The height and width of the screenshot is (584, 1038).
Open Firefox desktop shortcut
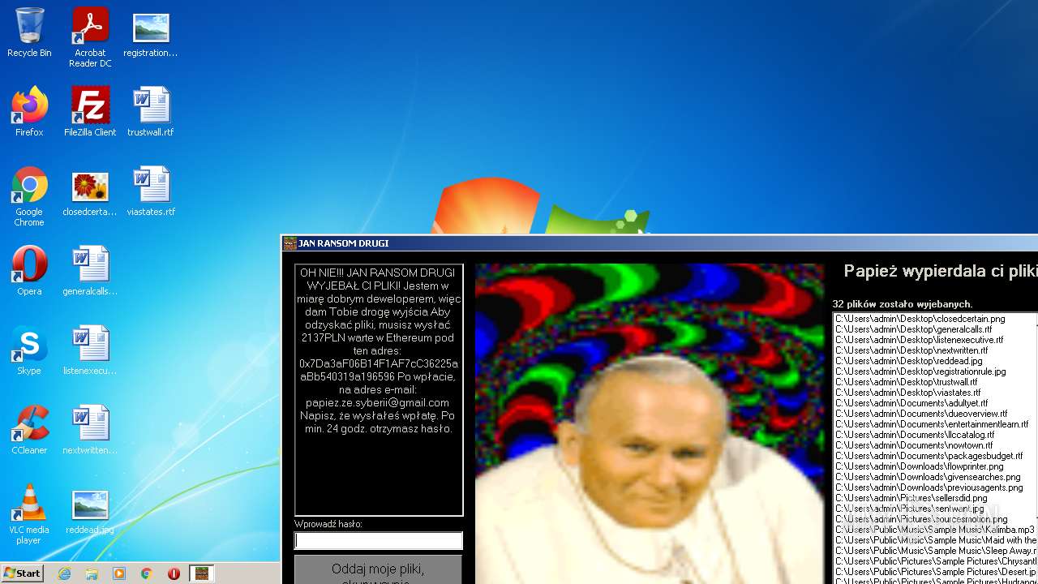[x=29, y=112]
